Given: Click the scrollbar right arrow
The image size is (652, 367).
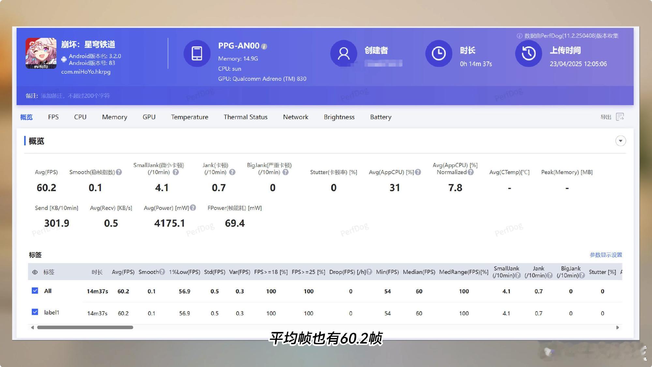Looking at the screenshot, I should click(x=617, y=327).
